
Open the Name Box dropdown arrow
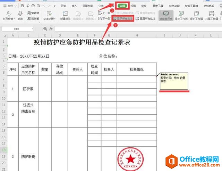pos(32,29)
